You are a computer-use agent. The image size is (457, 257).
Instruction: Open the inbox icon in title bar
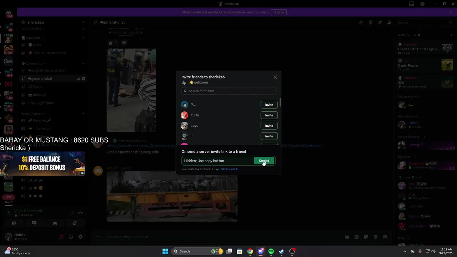click(x=412, y=4)
